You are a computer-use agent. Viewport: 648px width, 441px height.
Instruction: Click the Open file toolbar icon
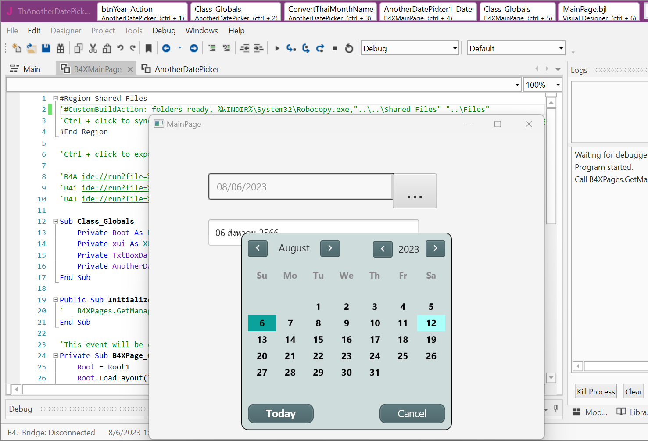pos(31,48)
